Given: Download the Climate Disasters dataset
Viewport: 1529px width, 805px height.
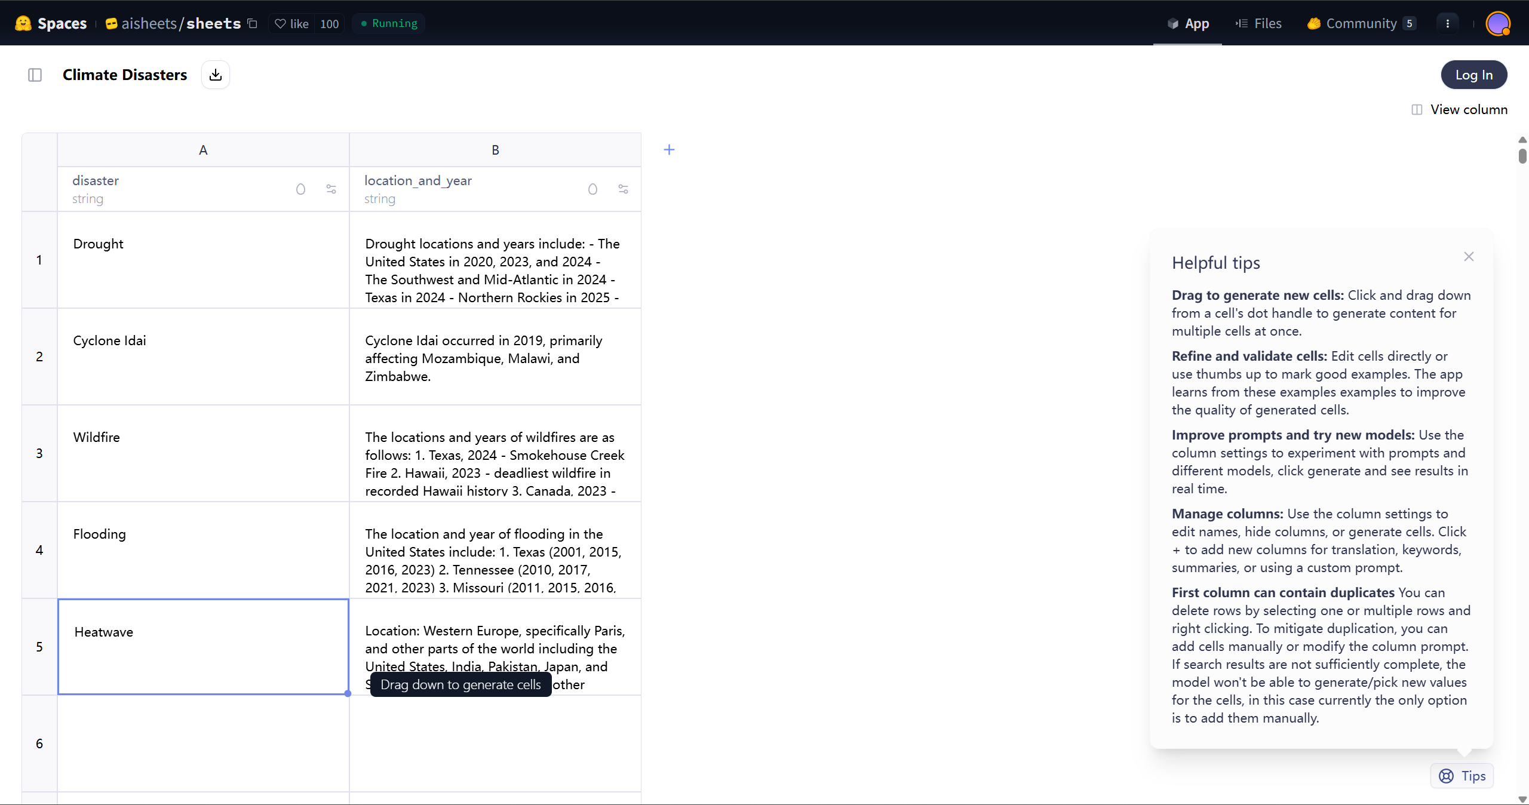Looking at the screenshot, I should [216, 75].
